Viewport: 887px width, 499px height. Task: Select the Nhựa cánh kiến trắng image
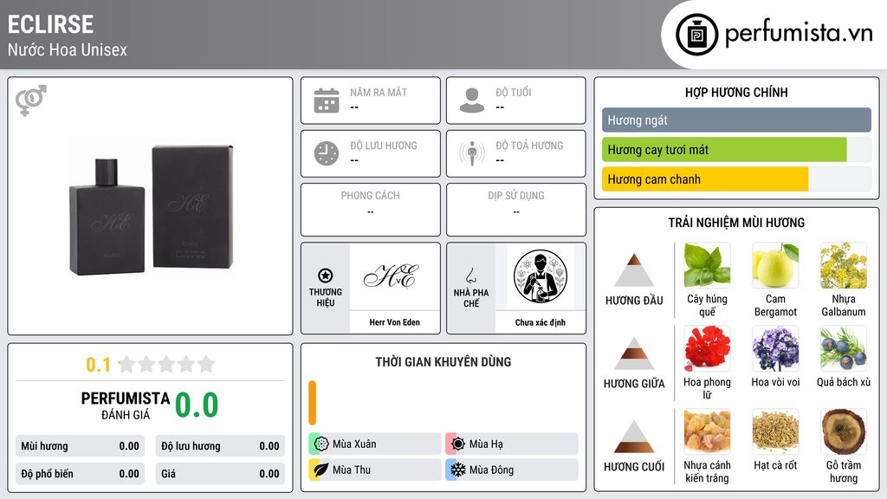pyautogui.click(x=707, y=431)
